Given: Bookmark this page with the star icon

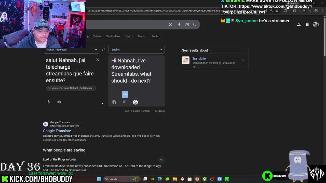Looking at the screenshot, I should (x=277, y=11).
